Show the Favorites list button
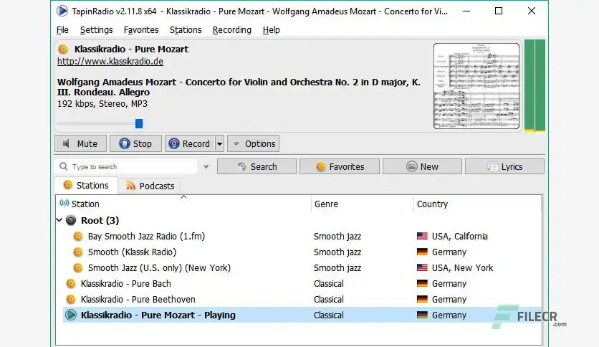Screen dimensions: 599x347 pos(340,166)
